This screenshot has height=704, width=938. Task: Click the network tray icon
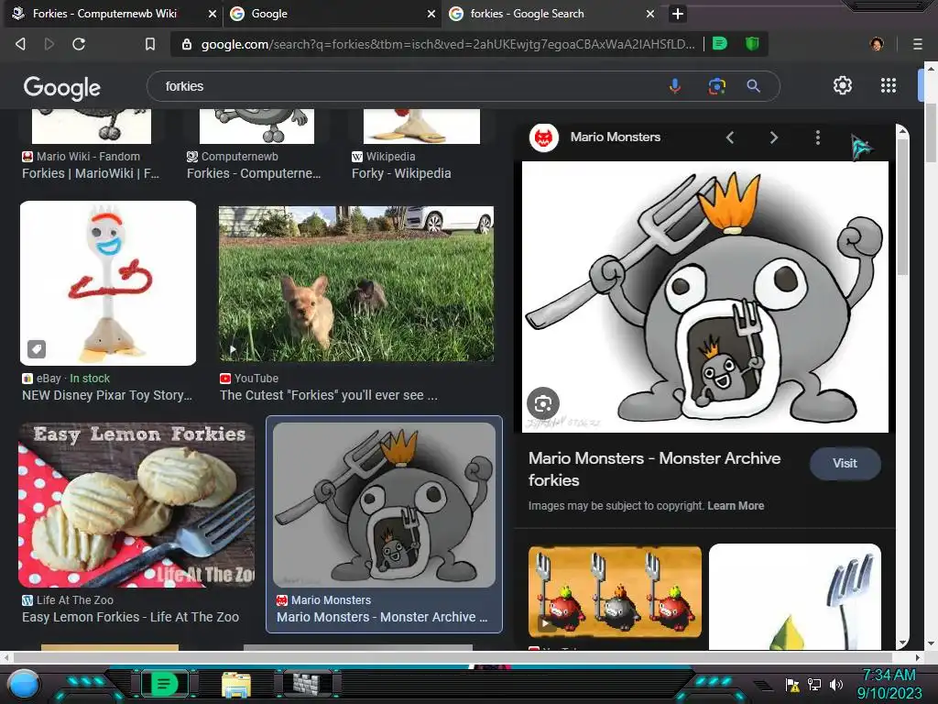(814, 685)
